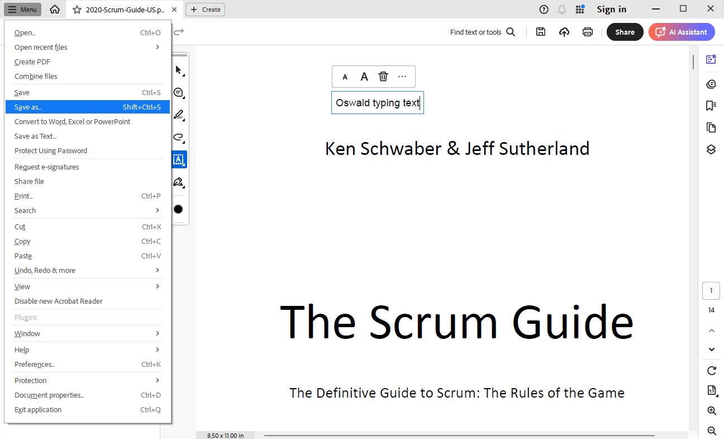The width and height of the screenshot is (724, 439).
Task: Click inside the 'Oswald typing text' box
Action: click(378, 103)
